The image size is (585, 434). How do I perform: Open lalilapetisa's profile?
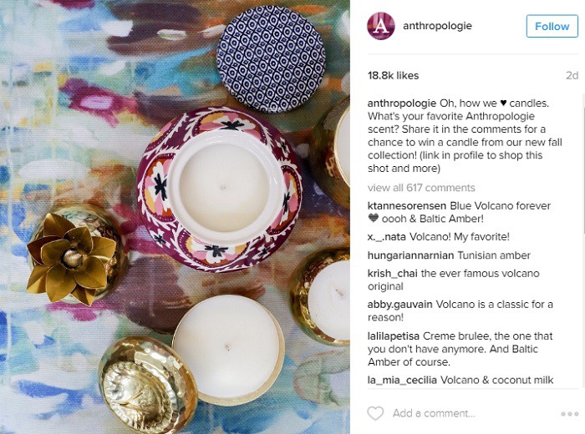[x=394, y=336]
